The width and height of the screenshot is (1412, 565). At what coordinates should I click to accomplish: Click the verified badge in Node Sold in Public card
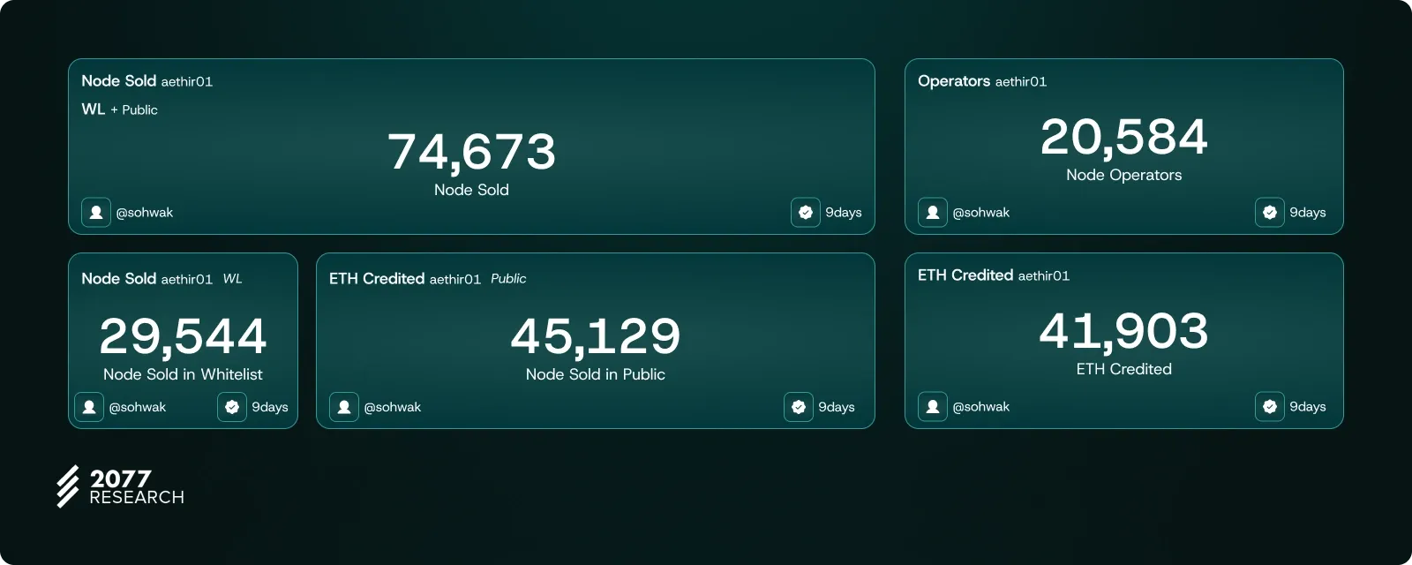tap(798, 407)
